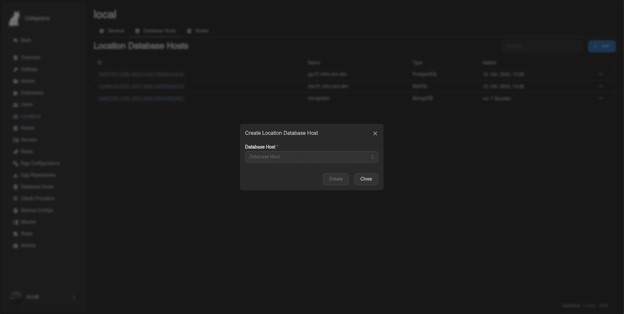This screenshot has height=314, width=624.
Task: Click the Activity icon in sidebar
Action: 15,246
